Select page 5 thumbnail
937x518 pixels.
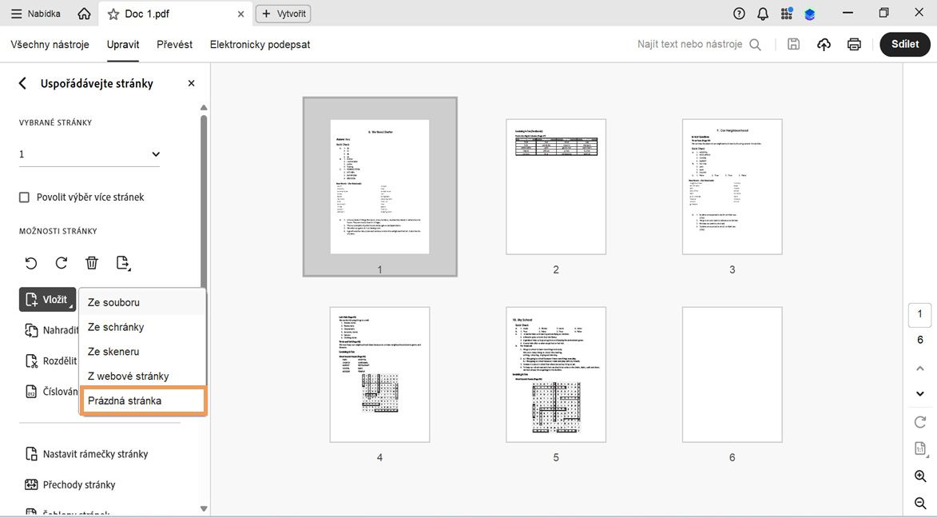[x=556, y=374]
